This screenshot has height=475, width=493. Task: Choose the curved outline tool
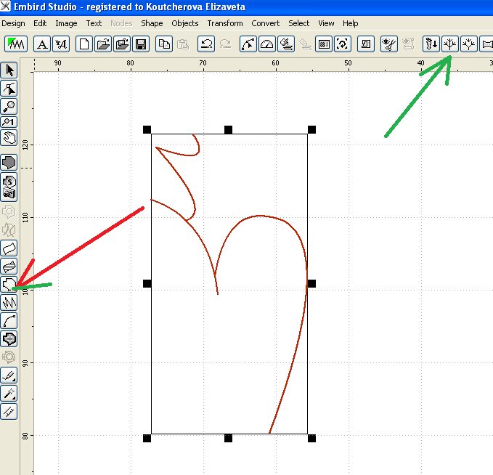pos(9,320)
